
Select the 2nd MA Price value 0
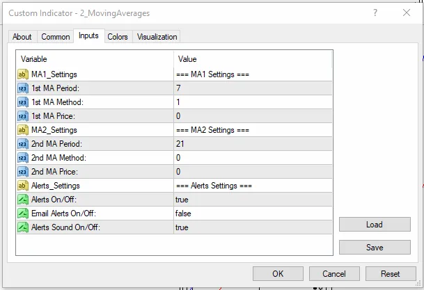[x=253, y=172]
